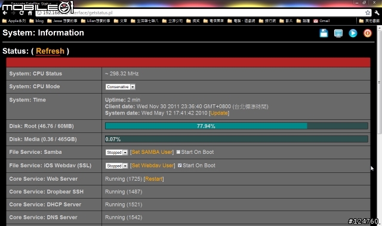
Task: Open the Samba service Stopped dropdown
Action: [117, 152]
